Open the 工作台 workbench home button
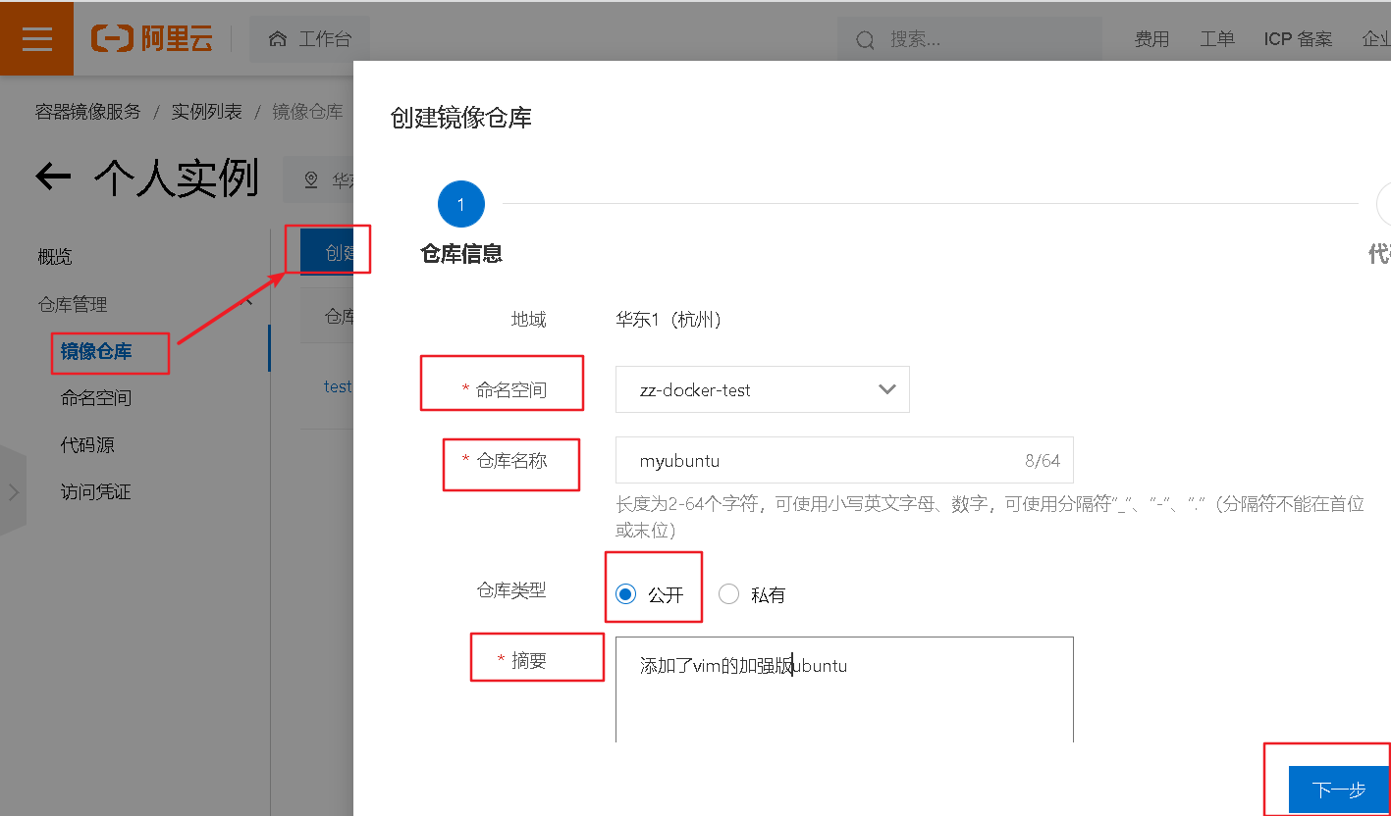The width and height of the screenshot is (1391, 816). (x=309, y=39)
